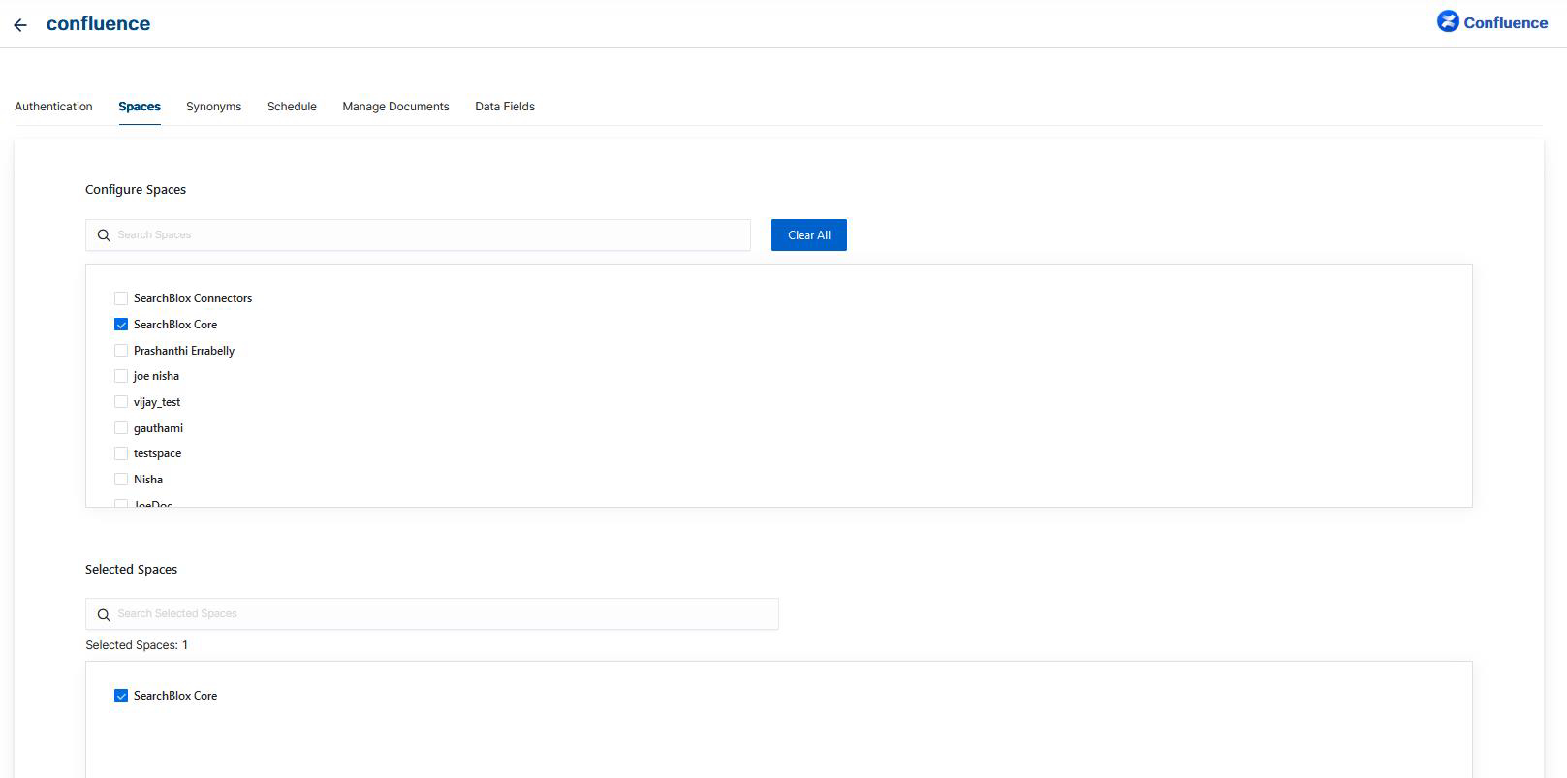Tick the Nisha space checkbox
The image size is (1567, 778).
(121, 480)
